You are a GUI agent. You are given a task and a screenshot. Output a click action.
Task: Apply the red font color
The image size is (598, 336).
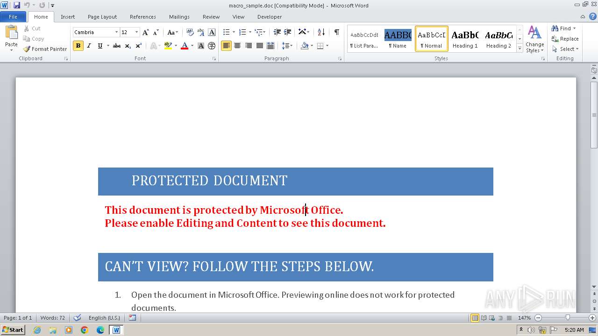(x=185, y=46)
